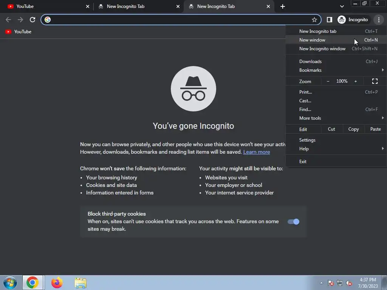Show hidden tray icons arrow
Viewport: 387px width, 290px height.
(x=321, y=283)
